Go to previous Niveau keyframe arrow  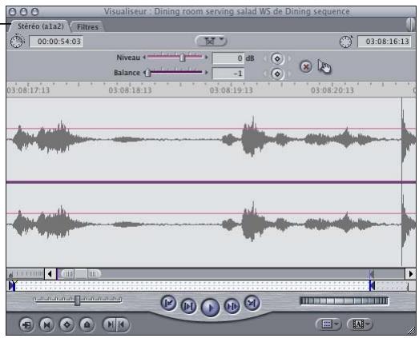[265, 58]
